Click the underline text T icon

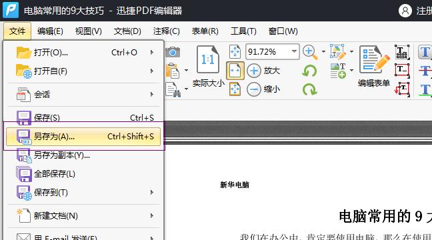425,89
